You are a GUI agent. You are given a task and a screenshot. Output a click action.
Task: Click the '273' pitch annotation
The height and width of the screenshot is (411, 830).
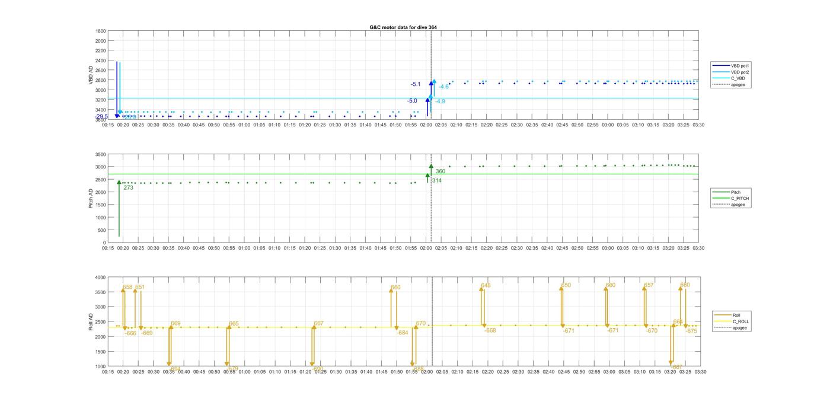click(x=128, y=187)
